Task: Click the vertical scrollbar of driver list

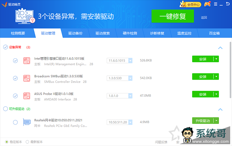Action: pos(231,70)
